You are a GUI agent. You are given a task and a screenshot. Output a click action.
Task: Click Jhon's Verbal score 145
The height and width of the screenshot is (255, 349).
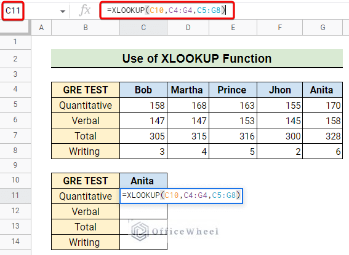pyautogui.click(x=280, y=120)
